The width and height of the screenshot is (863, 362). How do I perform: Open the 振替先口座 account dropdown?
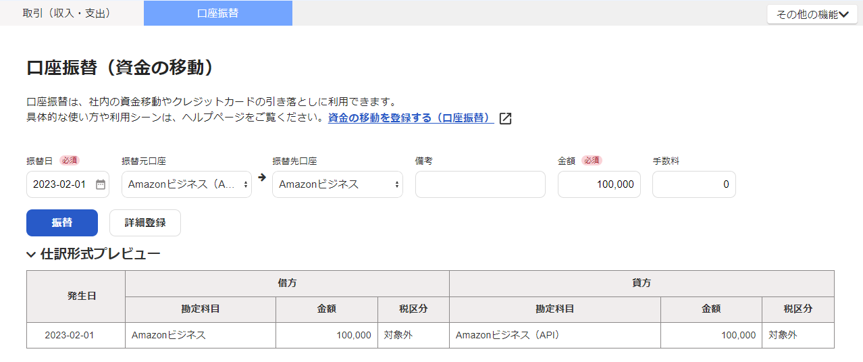coord(338,184)
